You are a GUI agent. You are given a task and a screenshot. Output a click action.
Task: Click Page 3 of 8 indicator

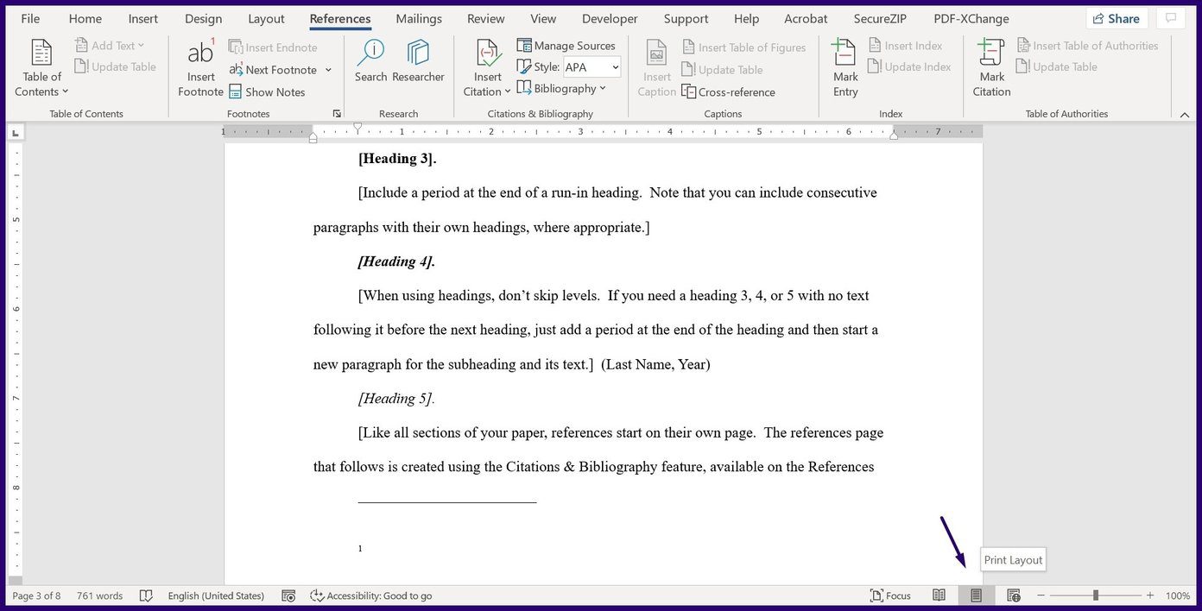click(36, 595)
